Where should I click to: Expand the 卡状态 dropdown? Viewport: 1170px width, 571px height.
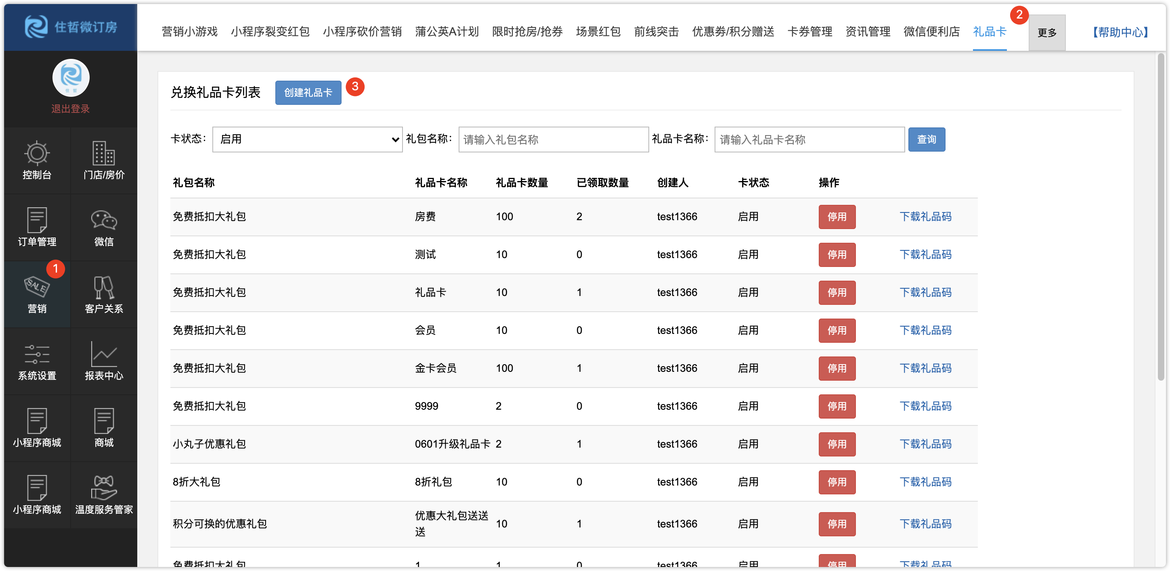[307, 139]
